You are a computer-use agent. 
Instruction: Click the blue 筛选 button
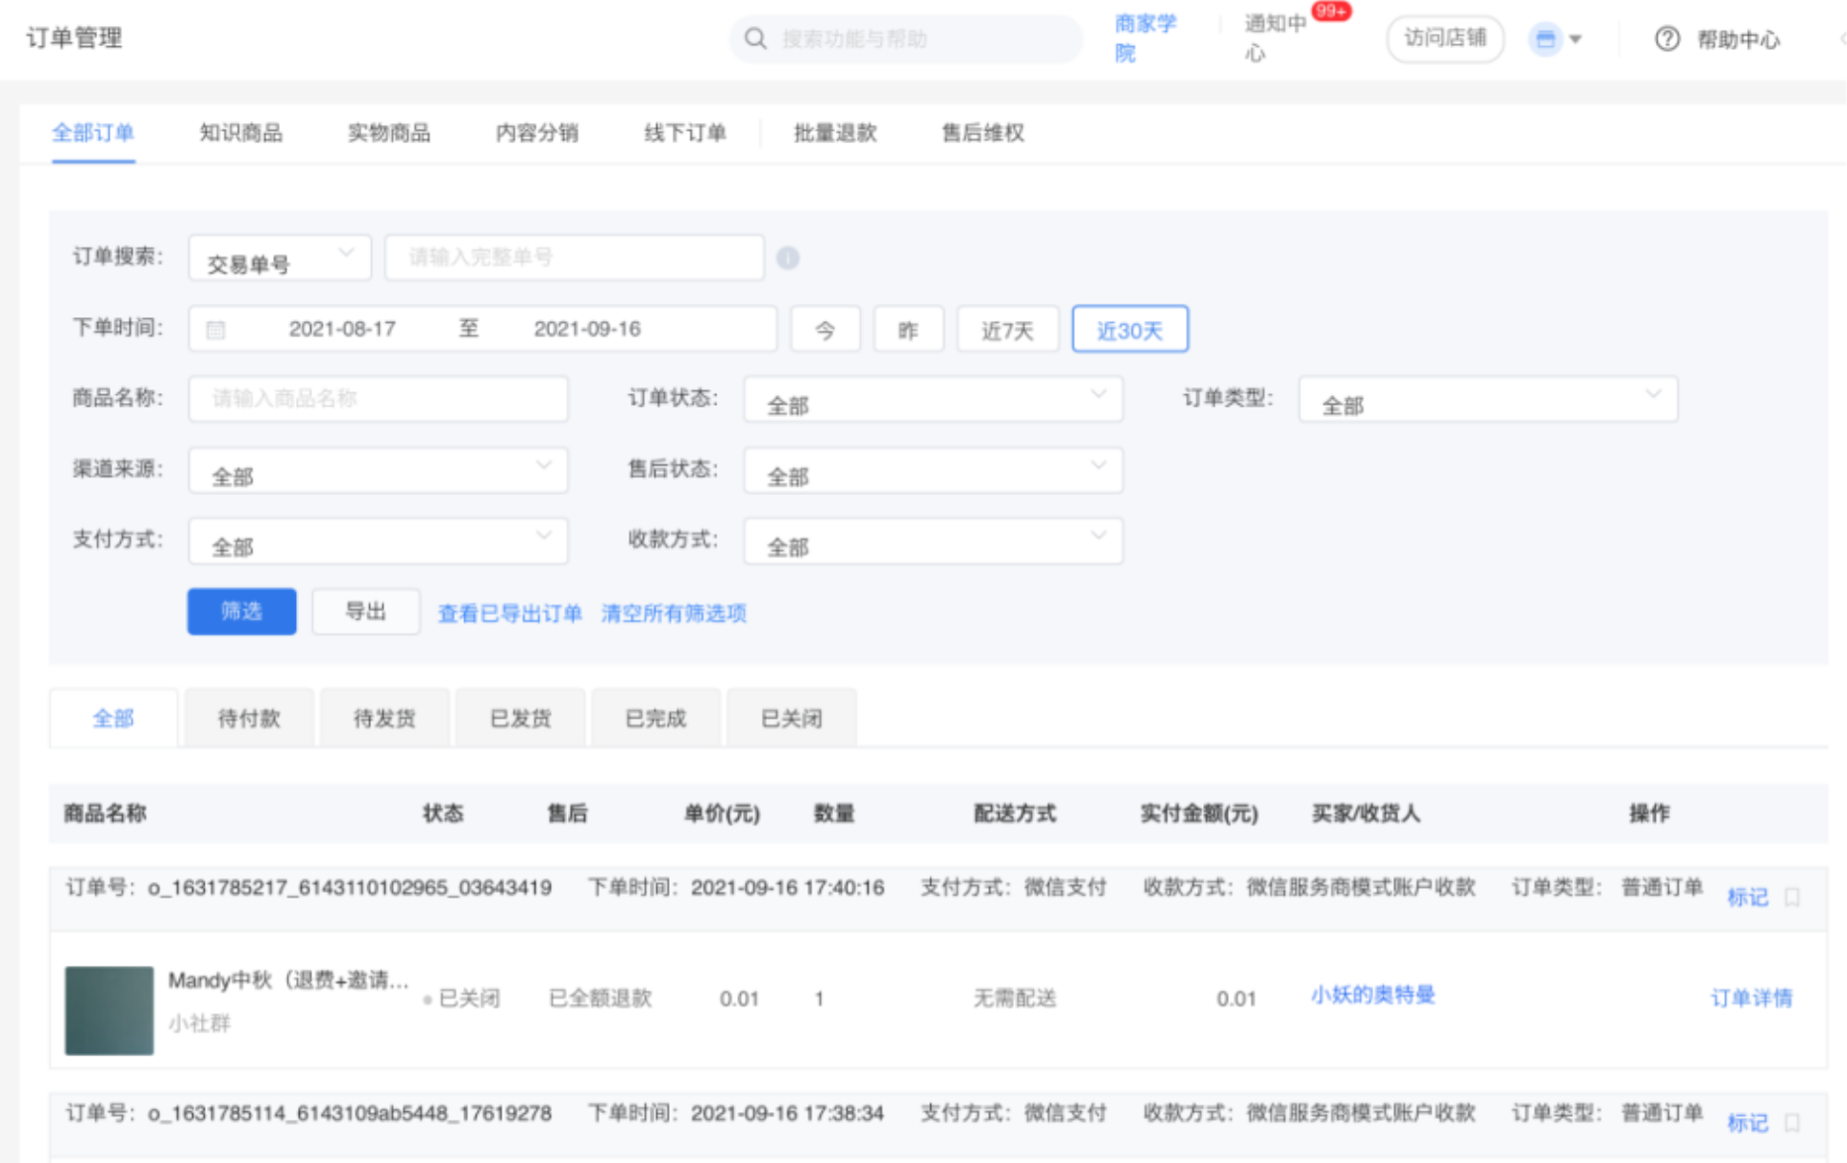(241, 611)
